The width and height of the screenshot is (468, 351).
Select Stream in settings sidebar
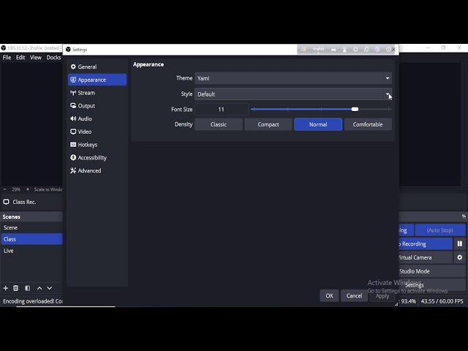click(x=86, y=93)
